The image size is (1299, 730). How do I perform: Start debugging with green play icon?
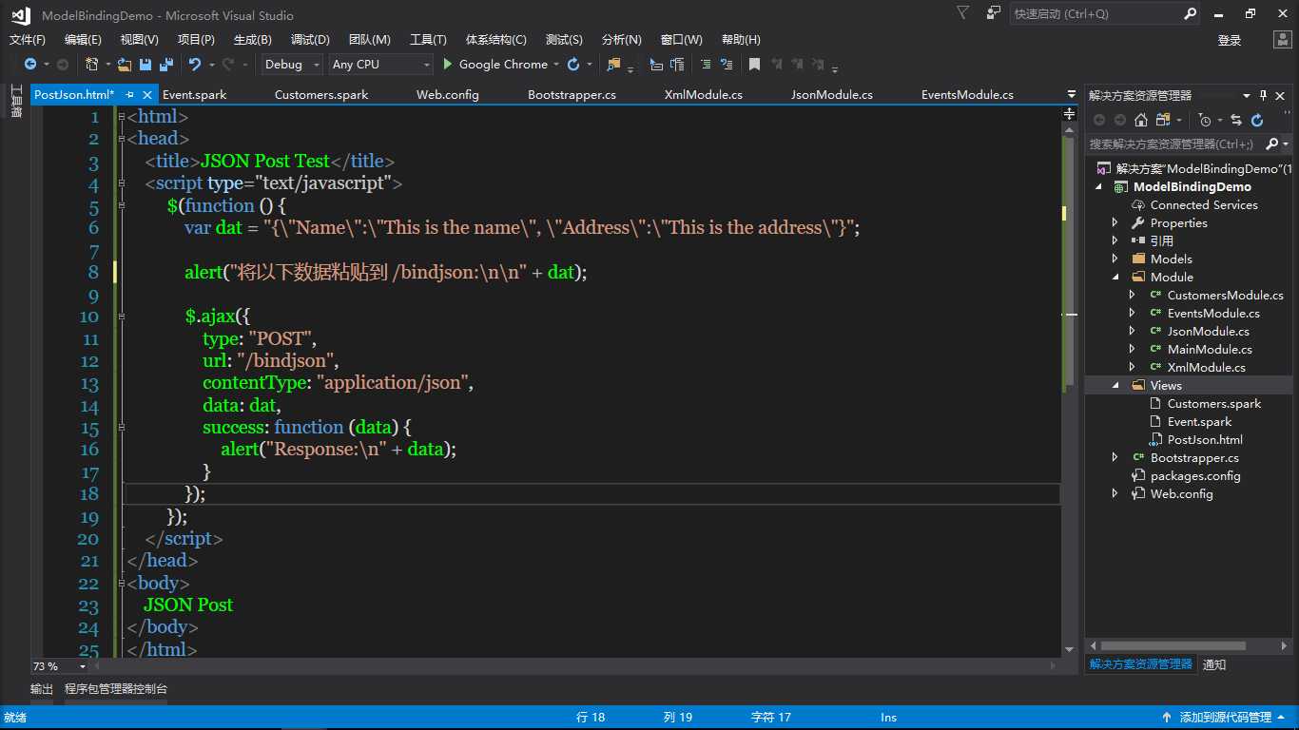(448, 65)
